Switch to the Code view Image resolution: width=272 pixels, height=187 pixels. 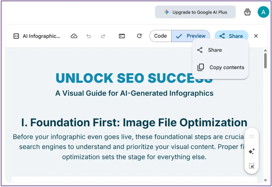click(160, 36)
